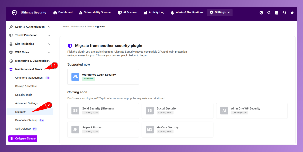The height and width of the screenshot is (152, 303).
Task: Click Pro badge next to Database Cleanup
Action: (x=42, y=120)
